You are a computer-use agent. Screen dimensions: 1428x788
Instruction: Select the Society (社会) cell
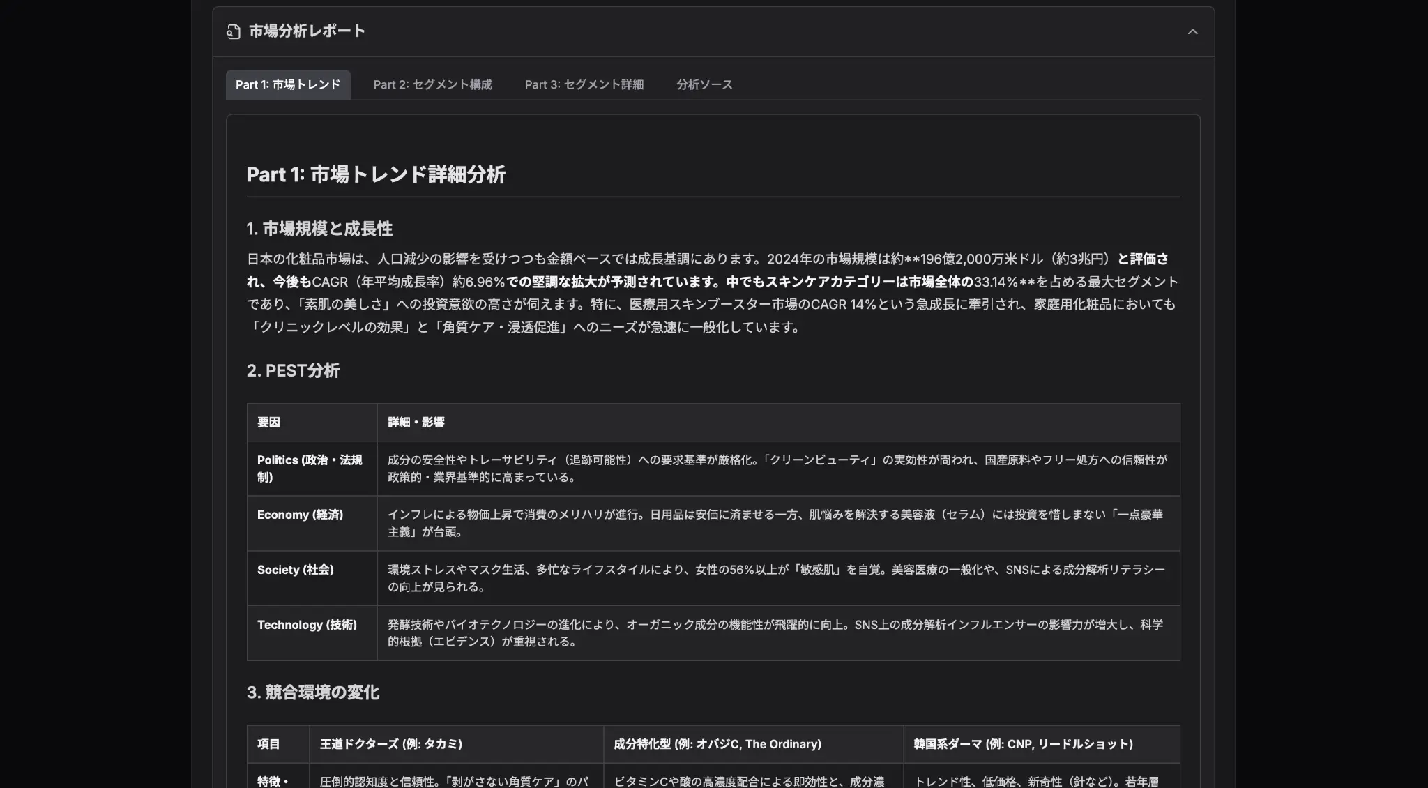(312, 578)
